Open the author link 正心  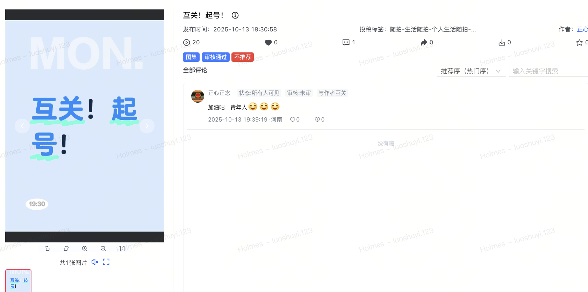[x=582, y=29]
